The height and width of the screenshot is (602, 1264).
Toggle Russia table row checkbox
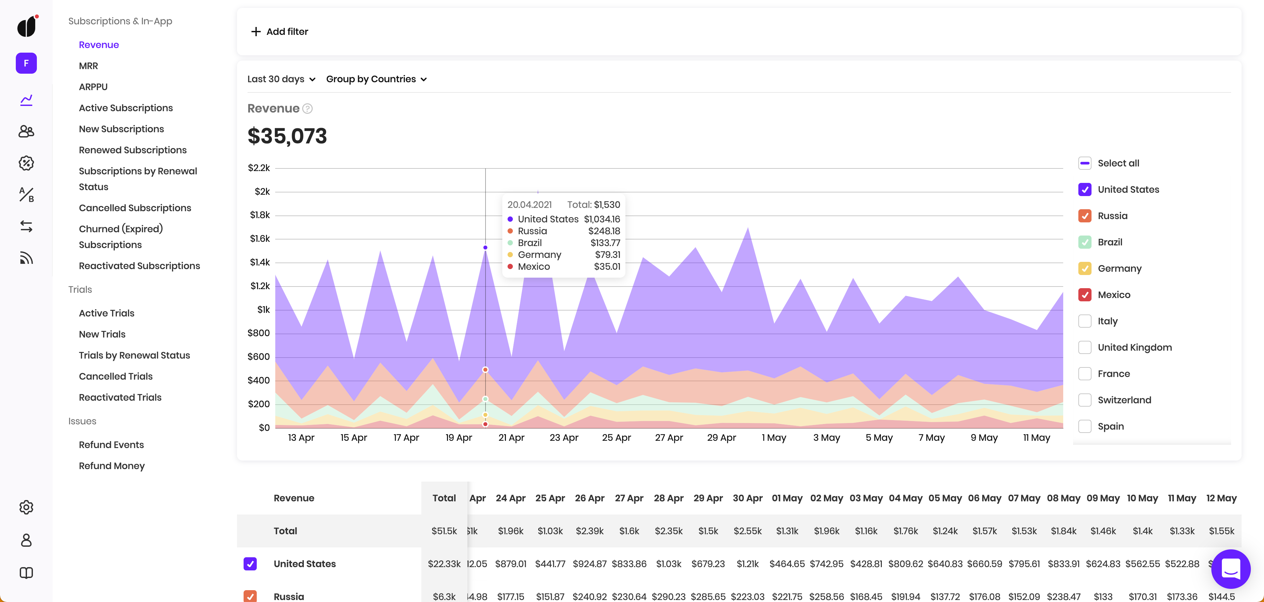click(250, 596)
